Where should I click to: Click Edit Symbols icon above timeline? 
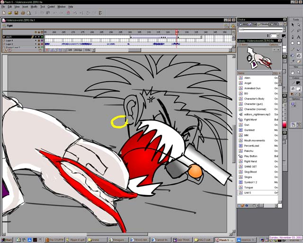pos(233,26)
